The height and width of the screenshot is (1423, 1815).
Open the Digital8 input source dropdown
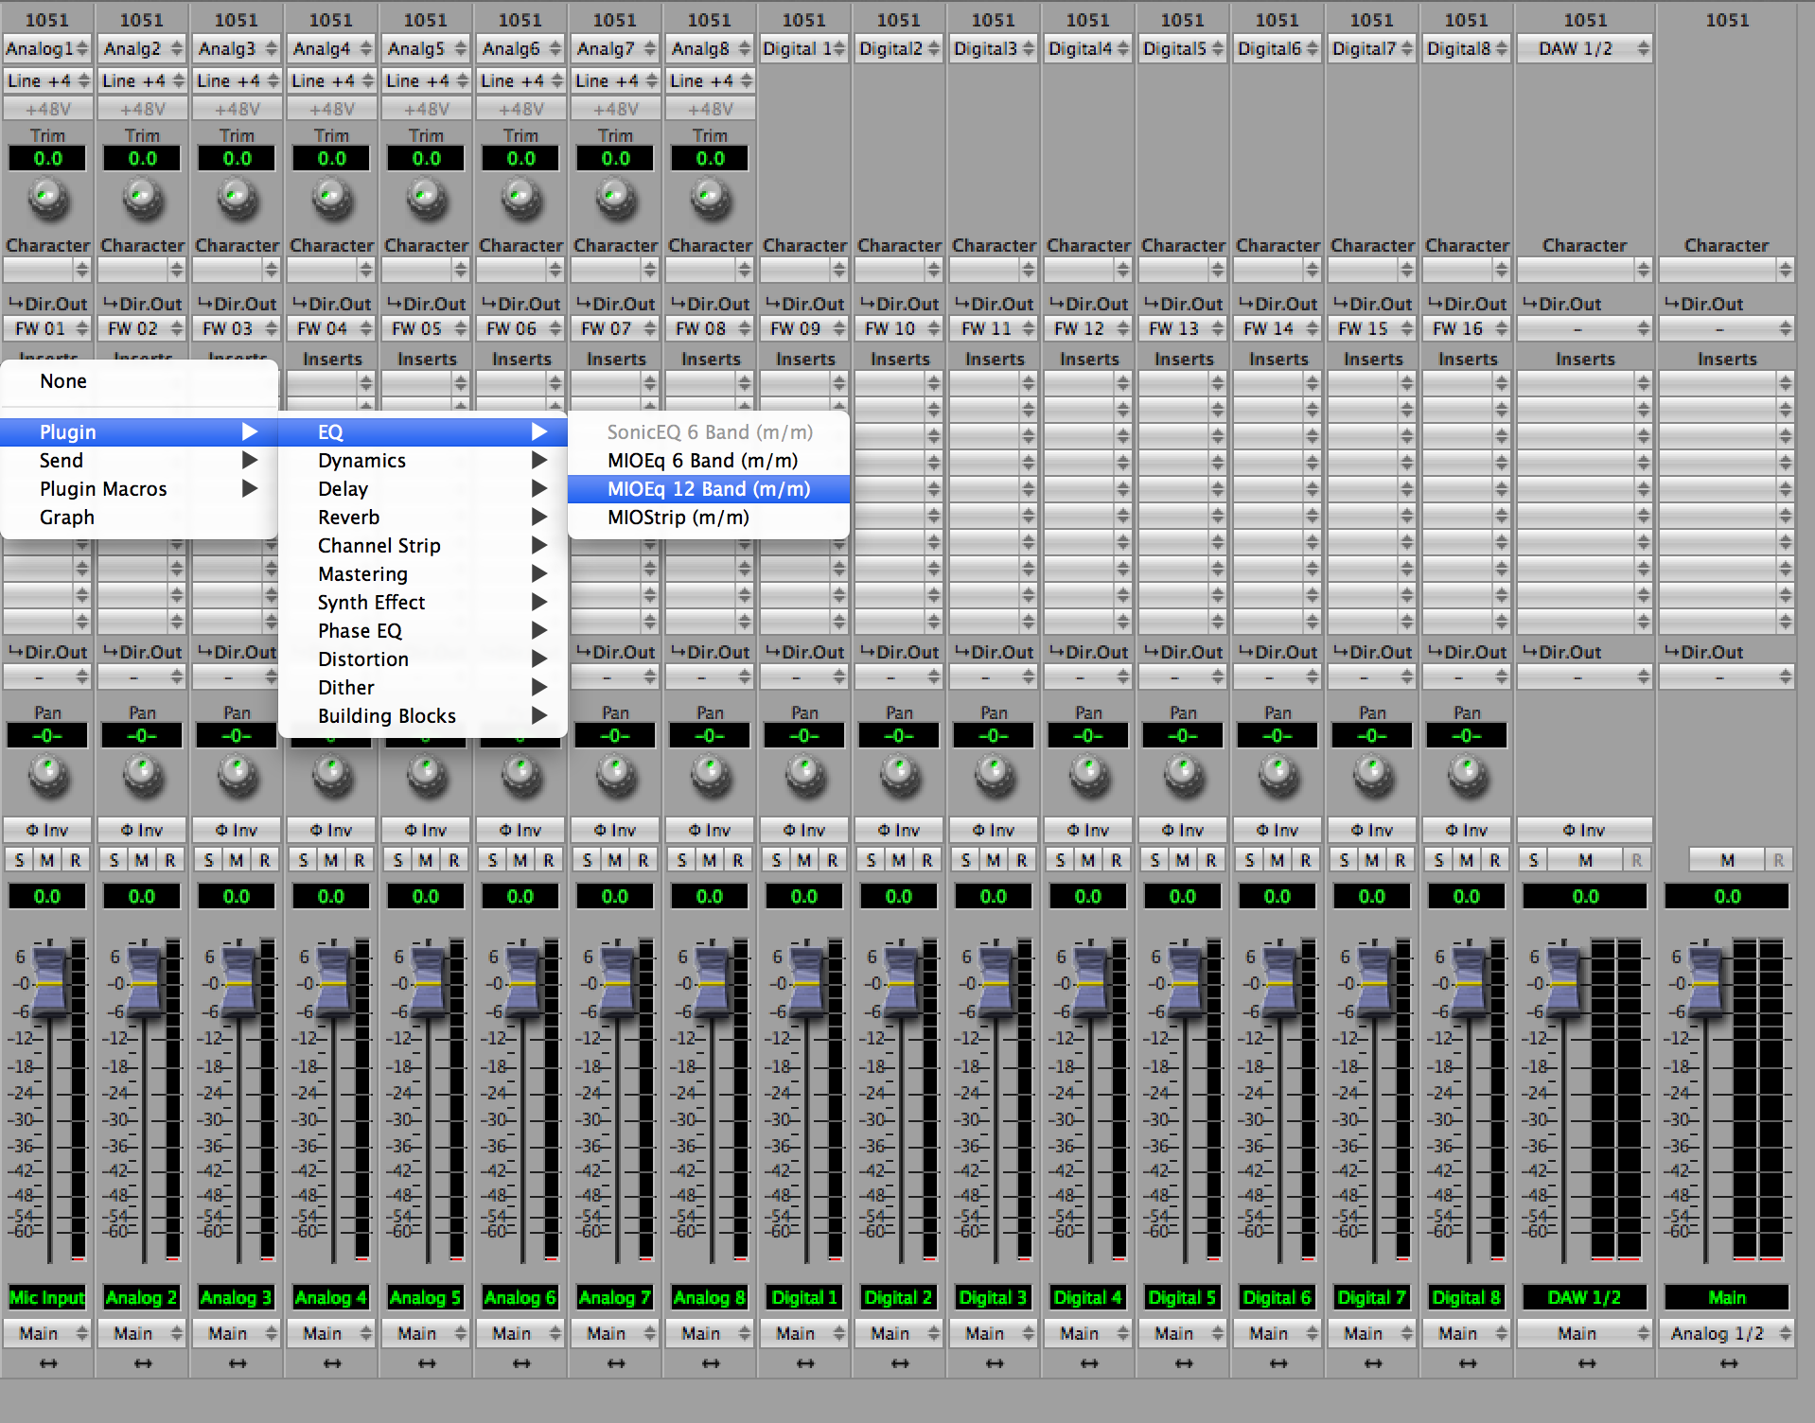[x=1467, y=48]
